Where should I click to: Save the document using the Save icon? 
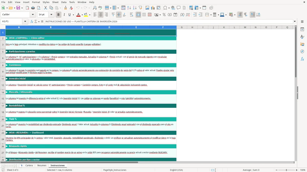pyautogui.click(x=18, y=8)
